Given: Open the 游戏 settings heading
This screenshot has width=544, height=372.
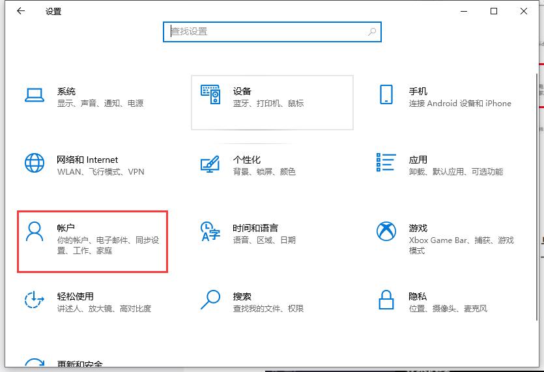Looking at the screenshot, I should pos(418,228).
